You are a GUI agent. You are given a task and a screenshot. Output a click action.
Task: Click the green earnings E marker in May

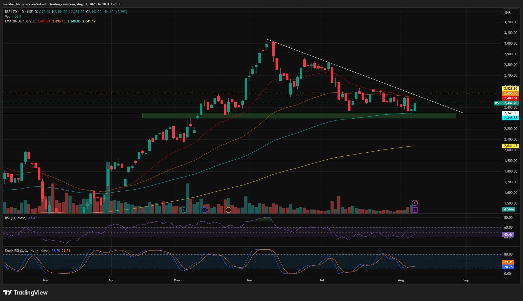pos(184,210)
